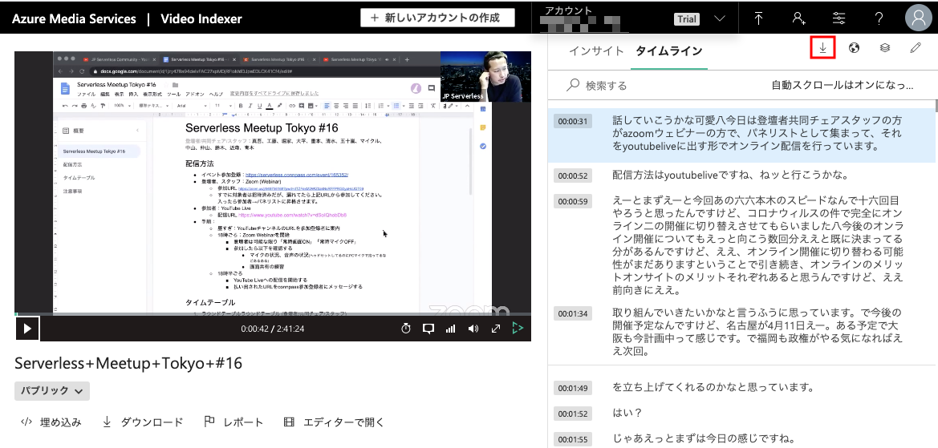Click the upload arrow icon in header

coord(758,18)
